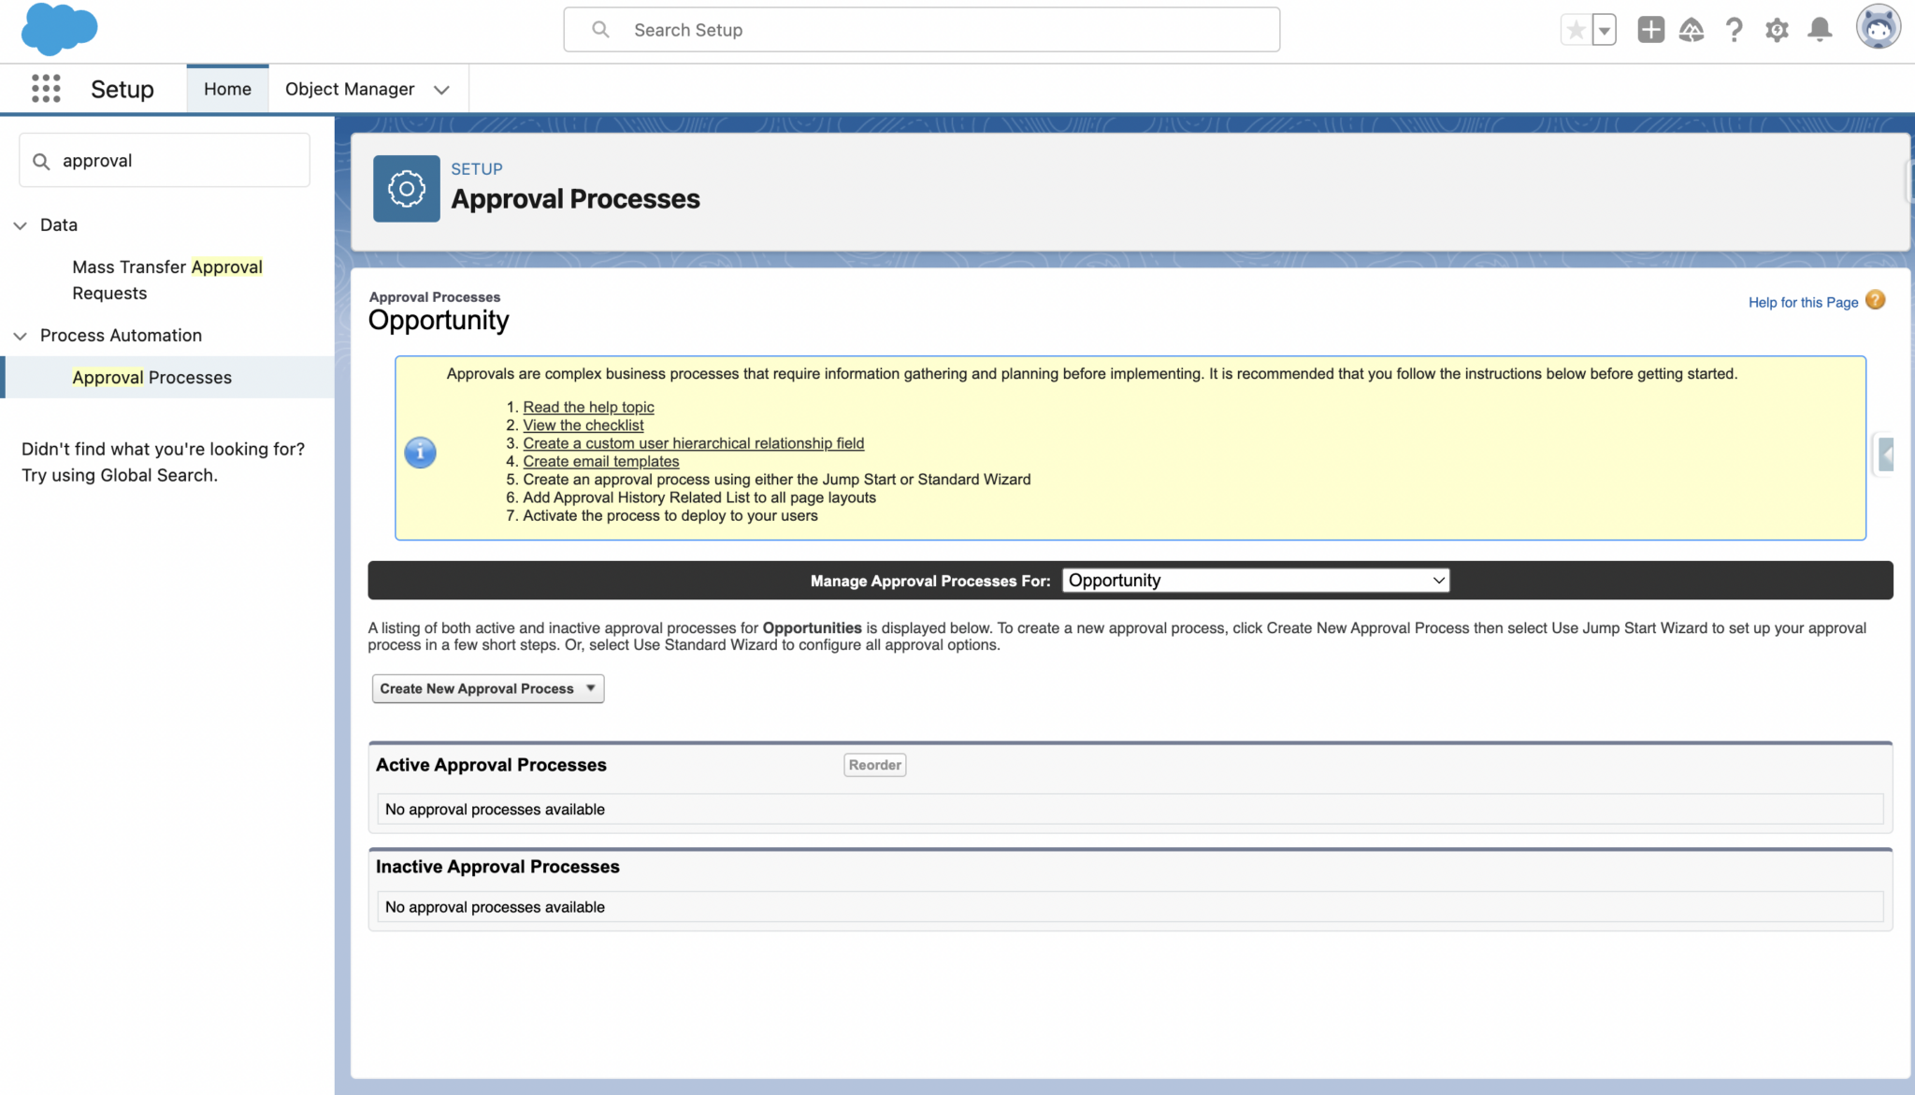Collapse the Data section in sidebar
This screenshot has height=1095, width=1915.
coord(20,224)
